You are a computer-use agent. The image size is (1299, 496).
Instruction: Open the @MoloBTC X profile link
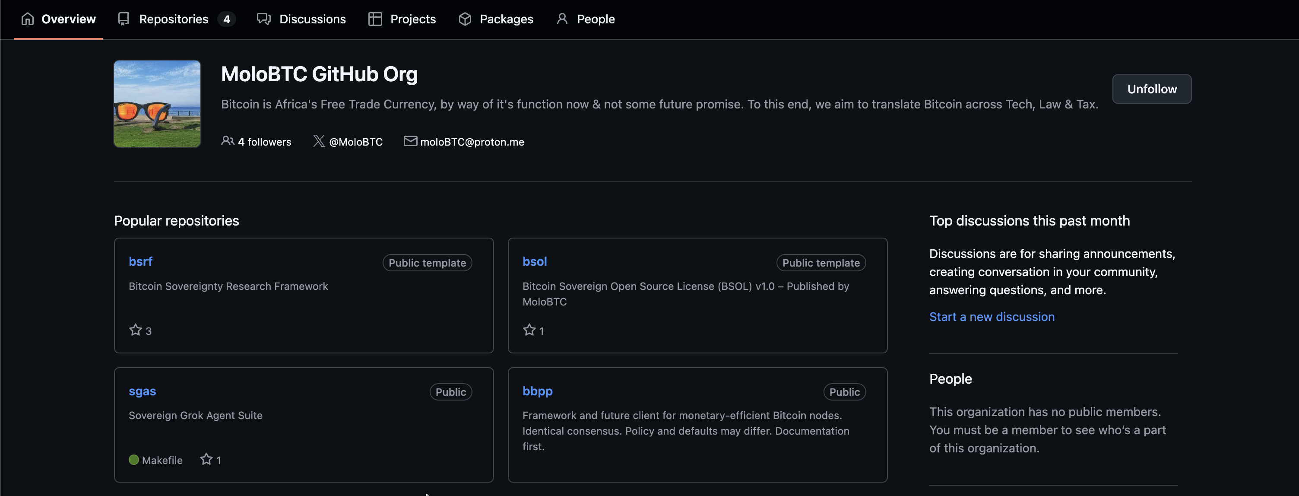(x=355, y=142)
